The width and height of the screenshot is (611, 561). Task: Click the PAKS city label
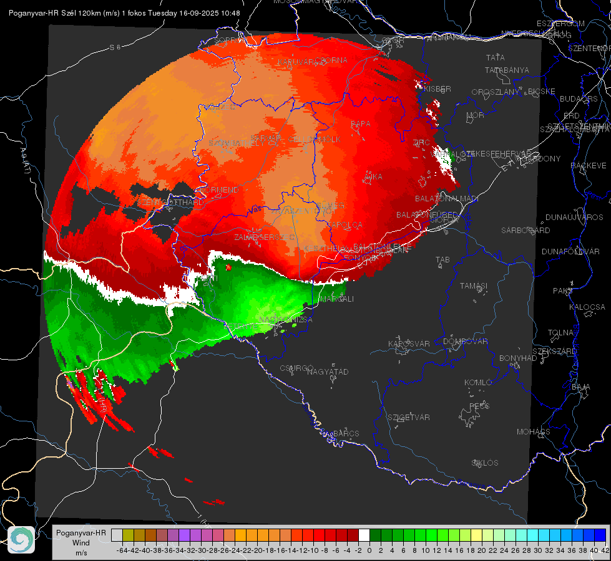tap(563, 291)
